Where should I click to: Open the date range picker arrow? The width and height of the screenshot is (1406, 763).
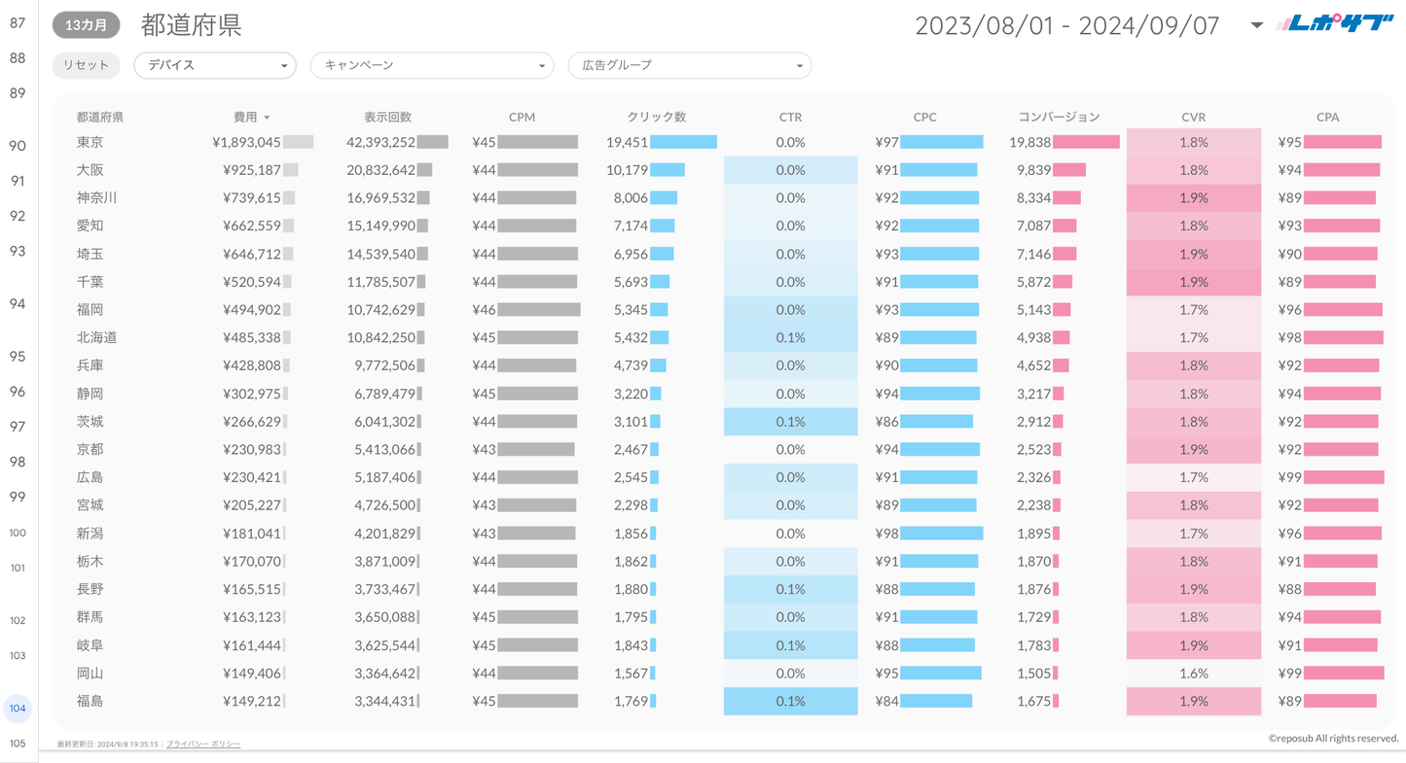coord(1256,25)
